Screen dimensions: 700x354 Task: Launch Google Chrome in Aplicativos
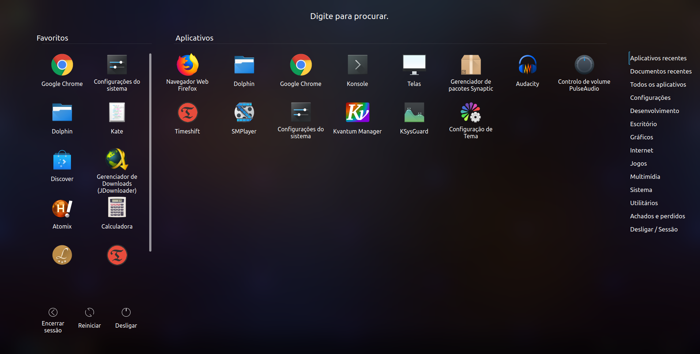301,71
